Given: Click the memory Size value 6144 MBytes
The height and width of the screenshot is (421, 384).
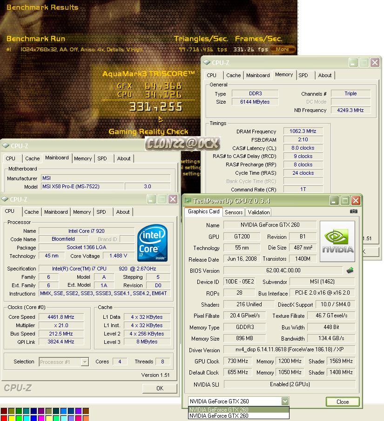Looking at the screenshot, I should [255, 102].
